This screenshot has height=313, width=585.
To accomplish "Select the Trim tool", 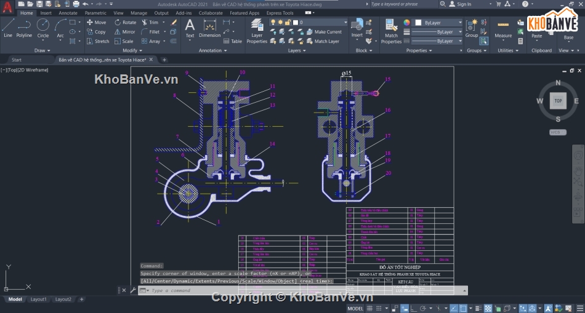I will [x=150, y=22].
